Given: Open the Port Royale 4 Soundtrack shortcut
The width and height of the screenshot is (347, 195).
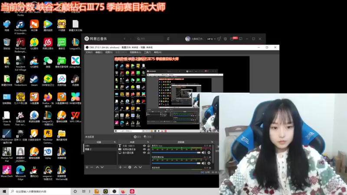Looking at the screenshot, I should (x=20, y=27).
